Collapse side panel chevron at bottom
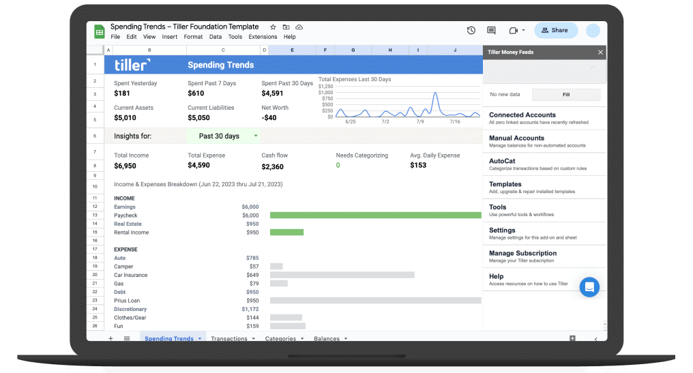The image size is (693, 373). (595, 339)
